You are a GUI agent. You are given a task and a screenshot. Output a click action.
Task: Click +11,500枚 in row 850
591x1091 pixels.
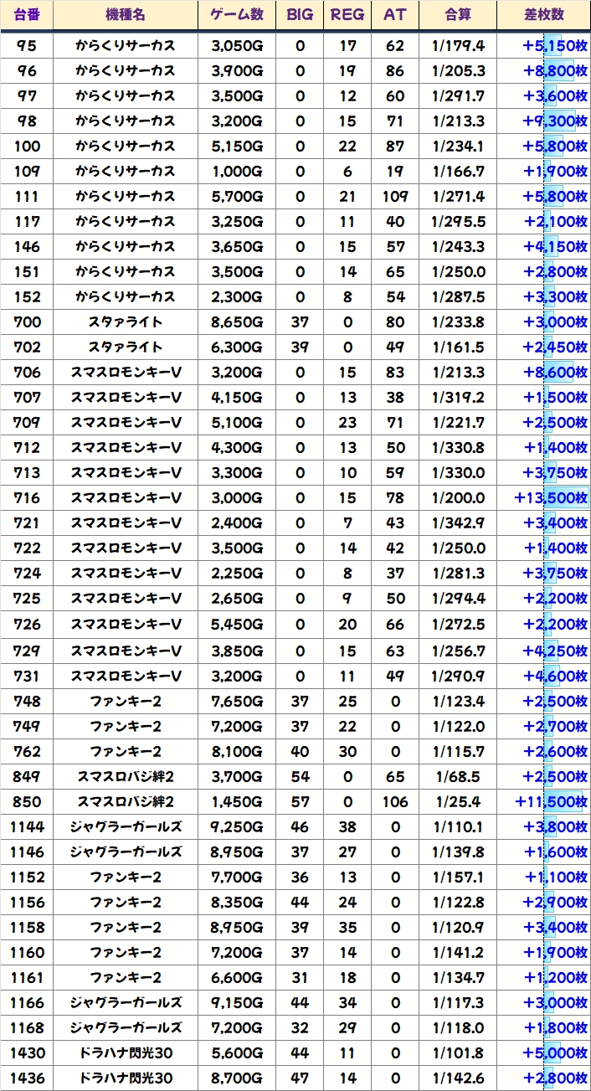551,801
